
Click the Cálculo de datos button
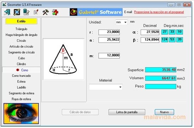[80, 112]
